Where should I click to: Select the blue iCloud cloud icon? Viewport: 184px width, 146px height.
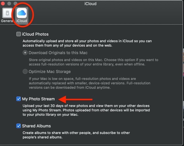[22, 13]
